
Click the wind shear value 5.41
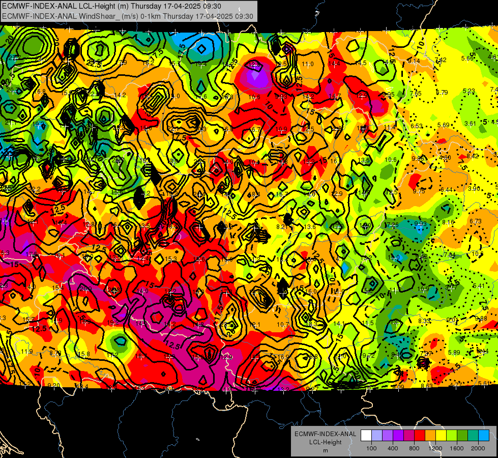click(479, 285)
